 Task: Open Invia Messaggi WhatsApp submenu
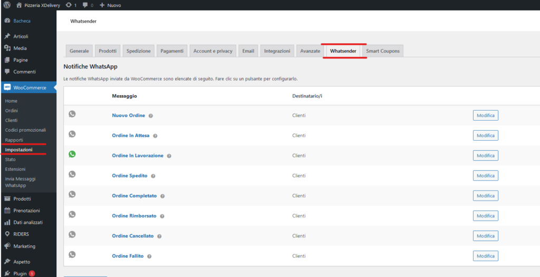coord(21,182)
